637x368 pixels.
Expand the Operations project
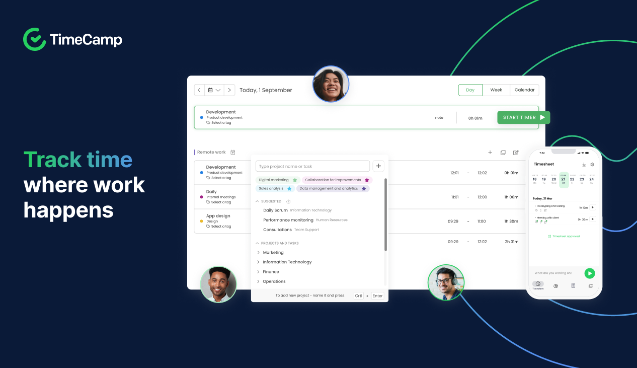pos(259,281)
